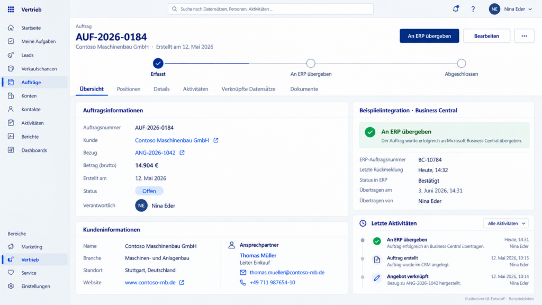Click the Nina Eder Verantwortlich avatar
The height and width of the screenshot is (305, 542).
point(141,205)
